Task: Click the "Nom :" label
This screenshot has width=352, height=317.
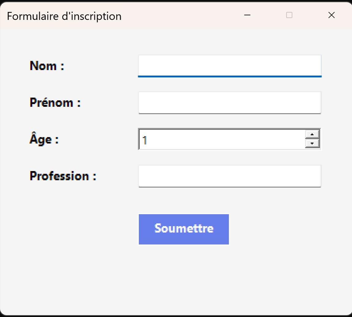Action: tap(47, 65)
